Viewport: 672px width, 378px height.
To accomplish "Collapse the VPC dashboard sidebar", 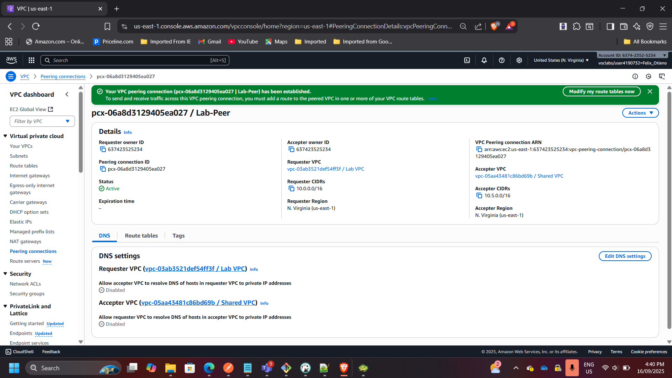I will click(x=67, y=94).
